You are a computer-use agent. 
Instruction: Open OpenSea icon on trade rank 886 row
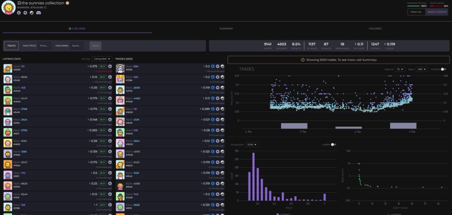pyautogui.click(x=213, y=66)
